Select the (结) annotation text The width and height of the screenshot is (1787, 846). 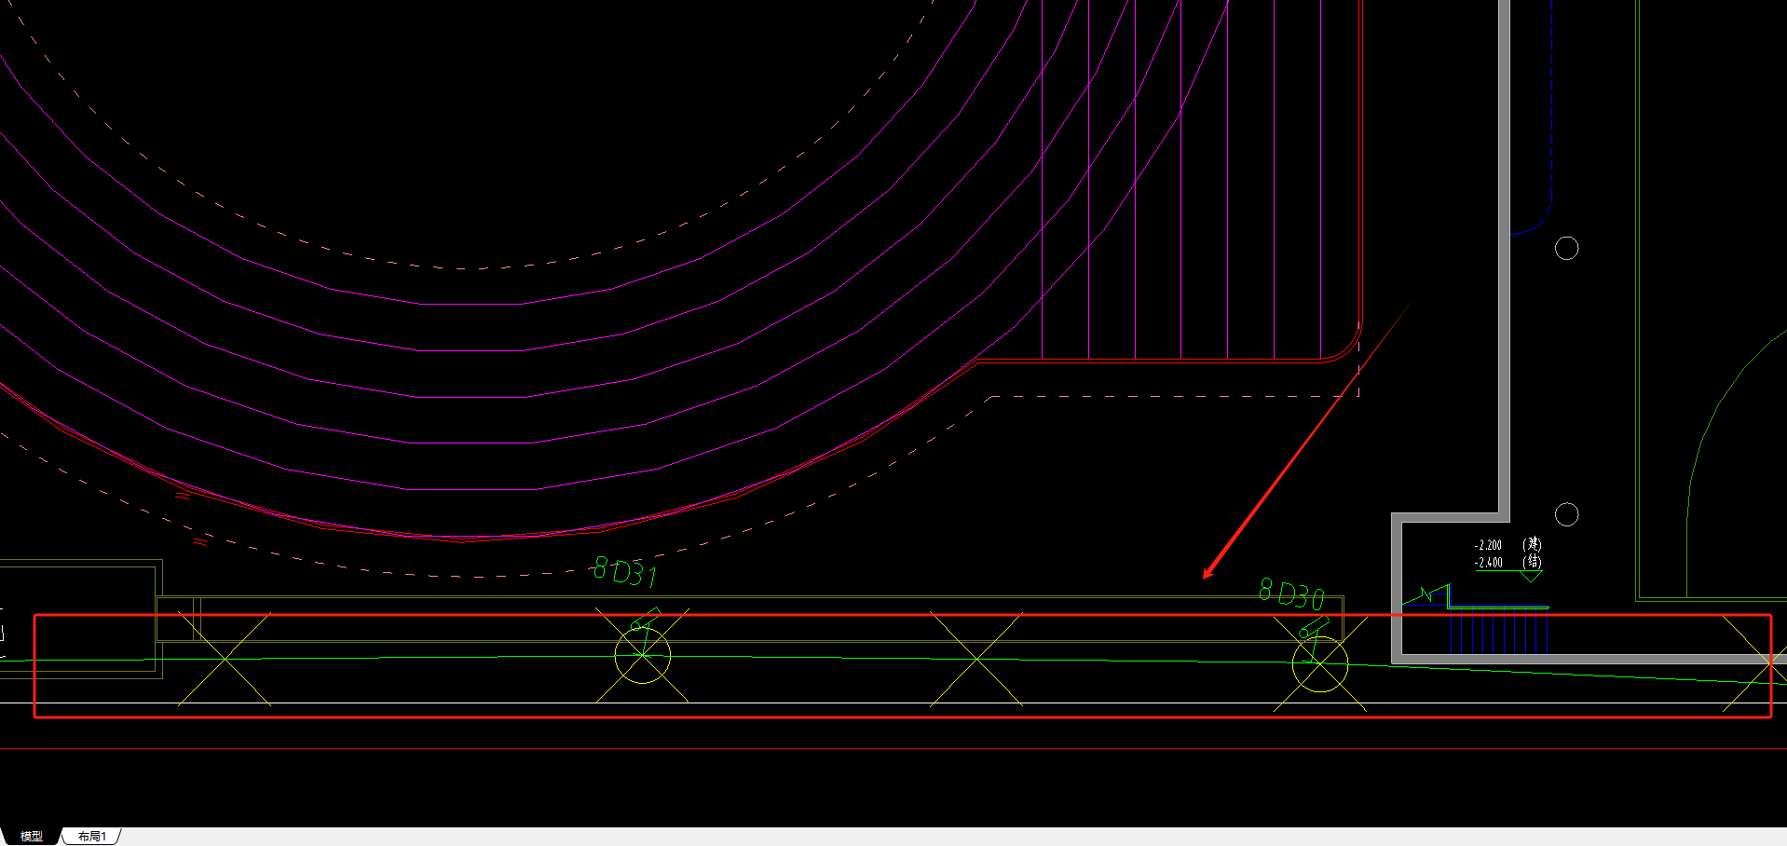tap(1532, 562)
